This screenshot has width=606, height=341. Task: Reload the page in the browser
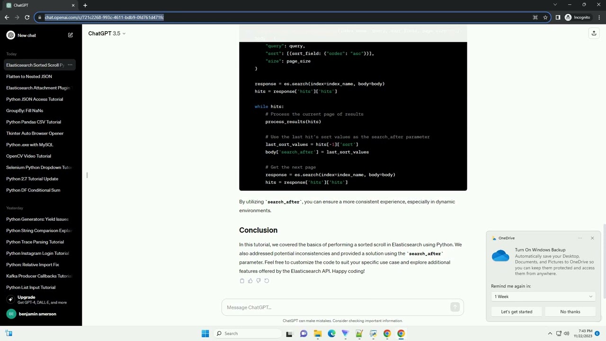coord(27,18)
